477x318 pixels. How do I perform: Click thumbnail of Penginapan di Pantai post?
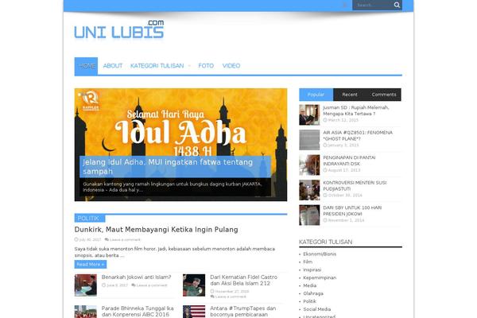pyautogui.click(x=309, y=165)
